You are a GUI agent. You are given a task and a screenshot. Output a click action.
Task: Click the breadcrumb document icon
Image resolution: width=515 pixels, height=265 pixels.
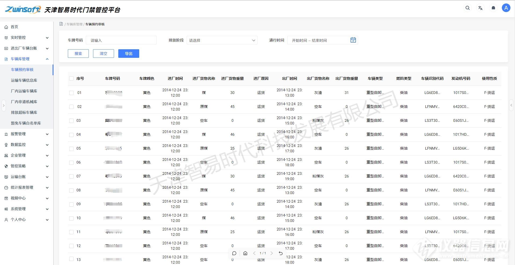61,24
